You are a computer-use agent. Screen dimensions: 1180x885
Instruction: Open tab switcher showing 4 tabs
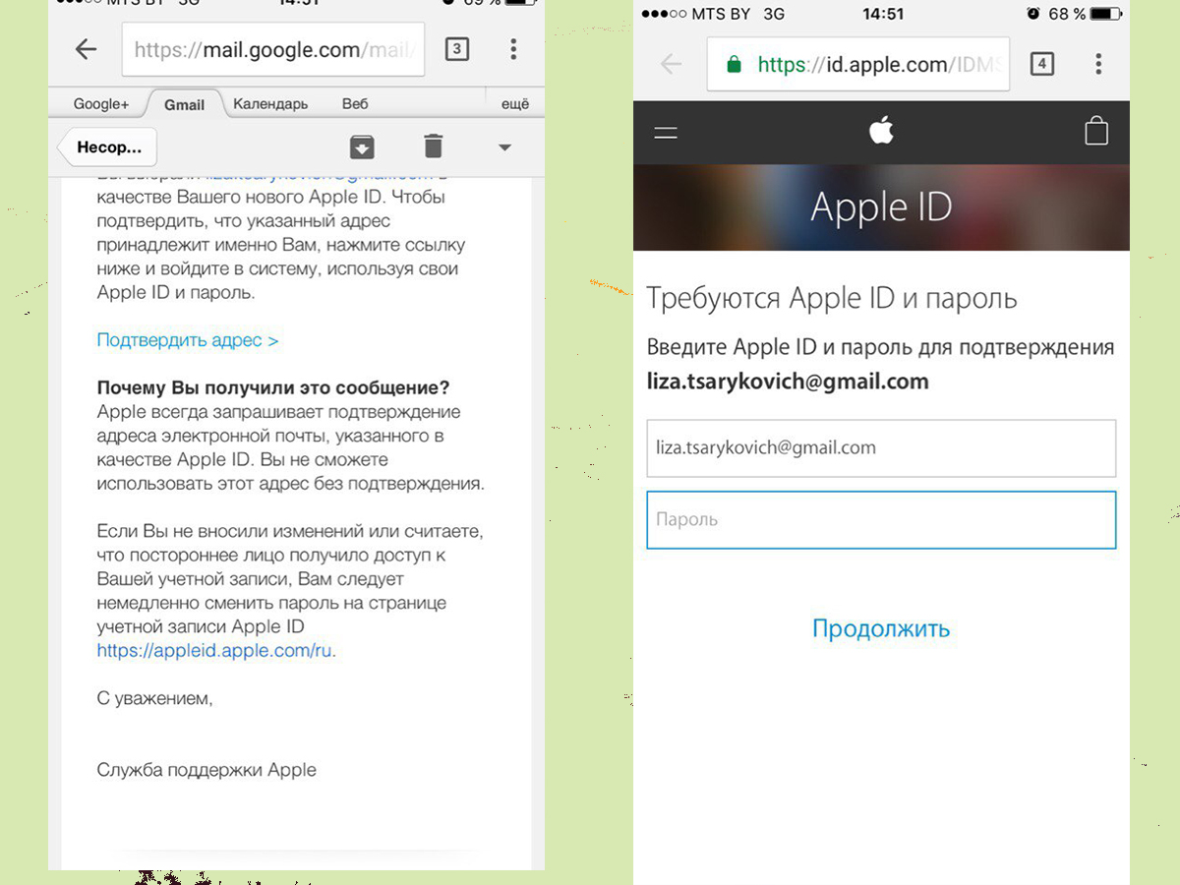(x=1041, y=65)
